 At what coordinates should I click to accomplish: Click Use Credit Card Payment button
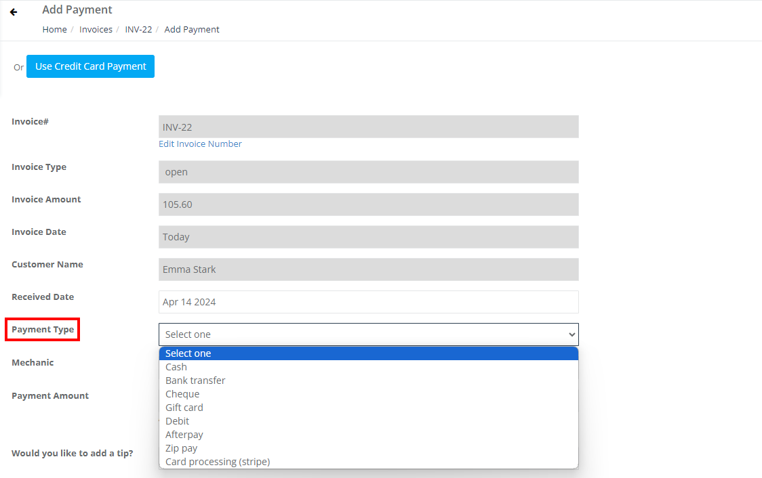coord(90,66)
